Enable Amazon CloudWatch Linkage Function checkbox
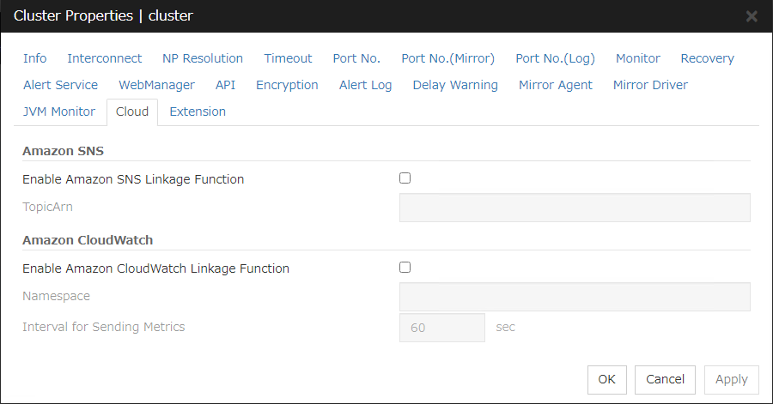773x404 pixels. tap(405, 268)
